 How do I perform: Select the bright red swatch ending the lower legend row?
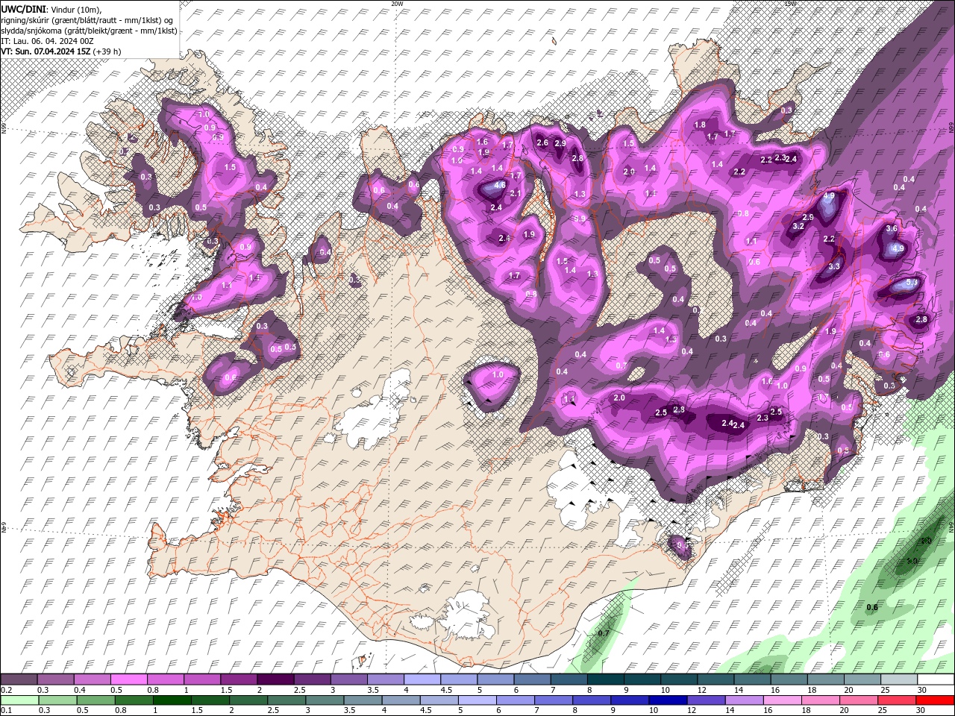[935, 700]
